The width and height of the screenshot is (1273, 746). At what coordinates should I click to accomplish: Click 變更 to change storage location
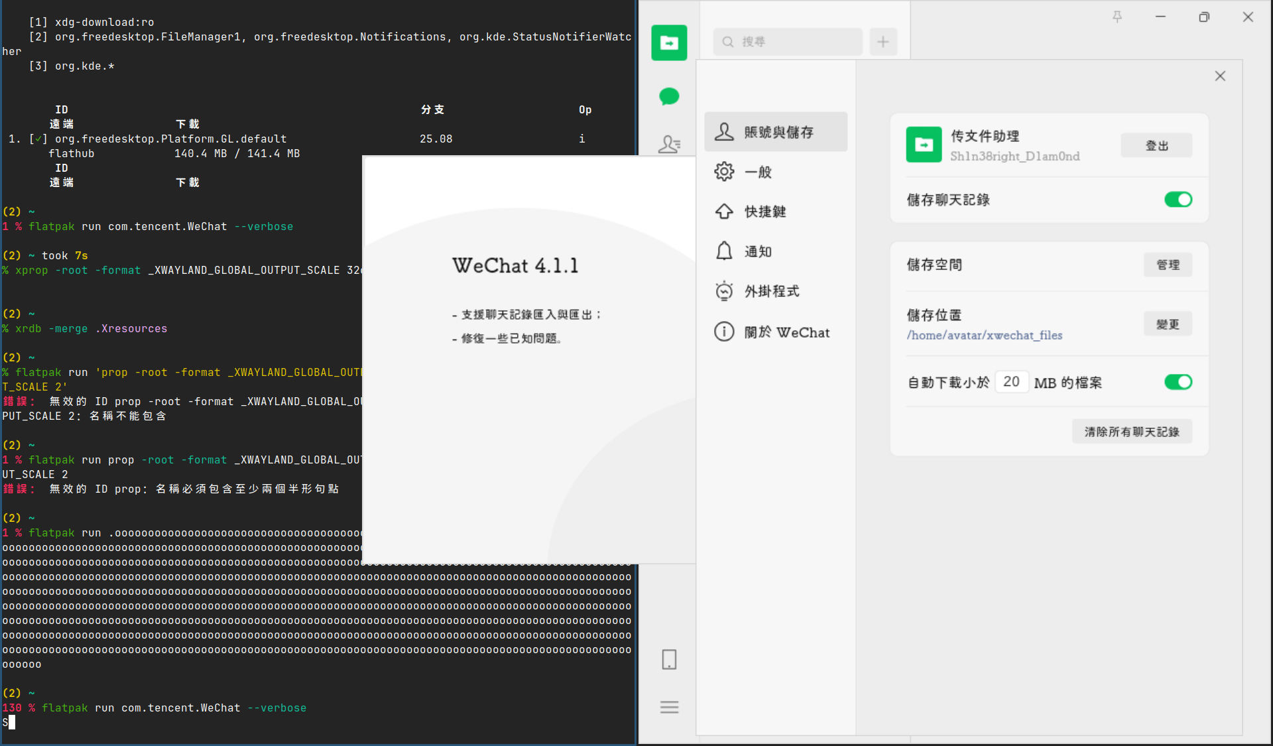click(x=1168, y=324)
